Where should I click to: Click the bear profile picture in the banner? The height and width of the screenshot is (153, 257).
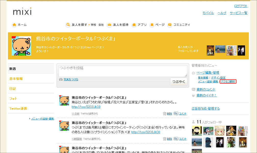pyautogui.click(x=21, y=46)
